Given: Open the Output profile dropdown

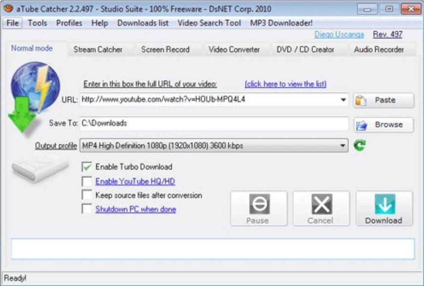Looking at the screenshot, I should point(214,146).
